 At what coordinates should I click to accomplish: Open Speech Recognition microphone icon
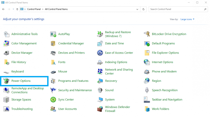(147, 90)
